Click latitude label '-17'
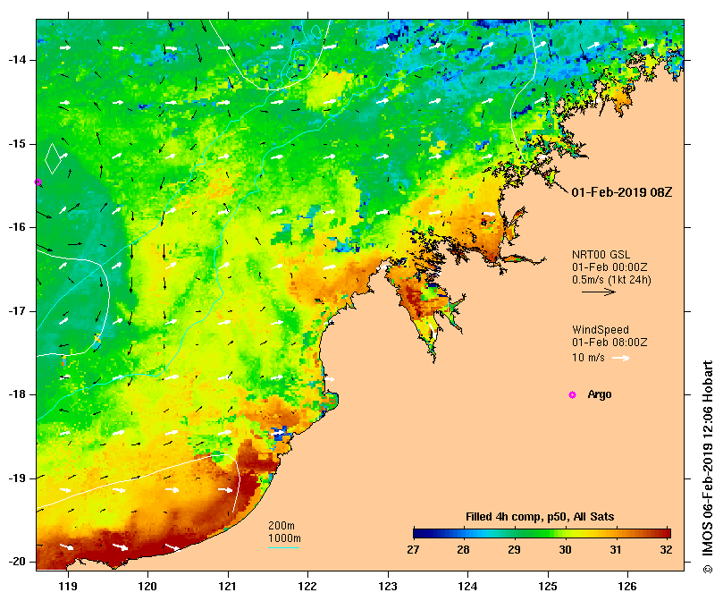Image resolution: width=723 pixels, height=601 pixels. (x=17, y=311)
